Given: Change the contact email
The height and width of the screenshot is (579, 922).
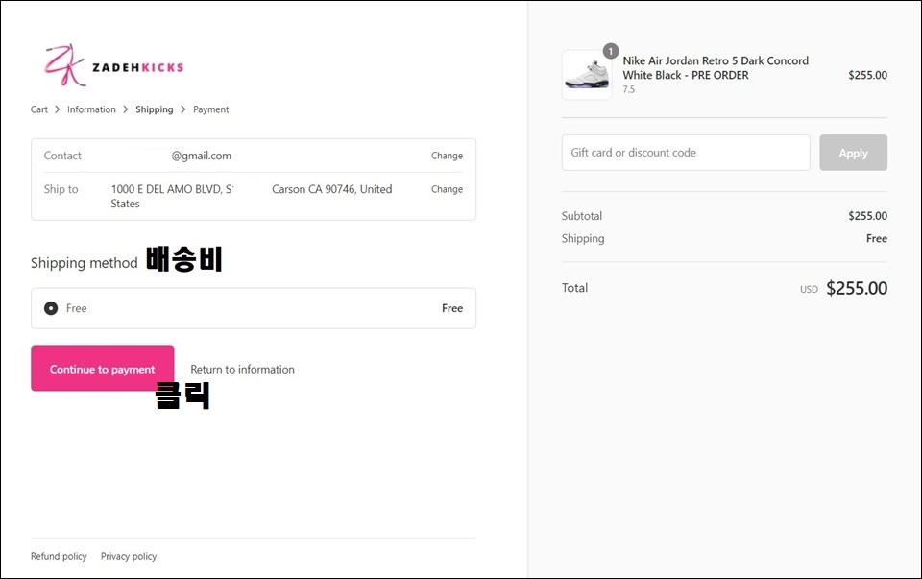Looking at the screenshot, I should coord(447,156).
